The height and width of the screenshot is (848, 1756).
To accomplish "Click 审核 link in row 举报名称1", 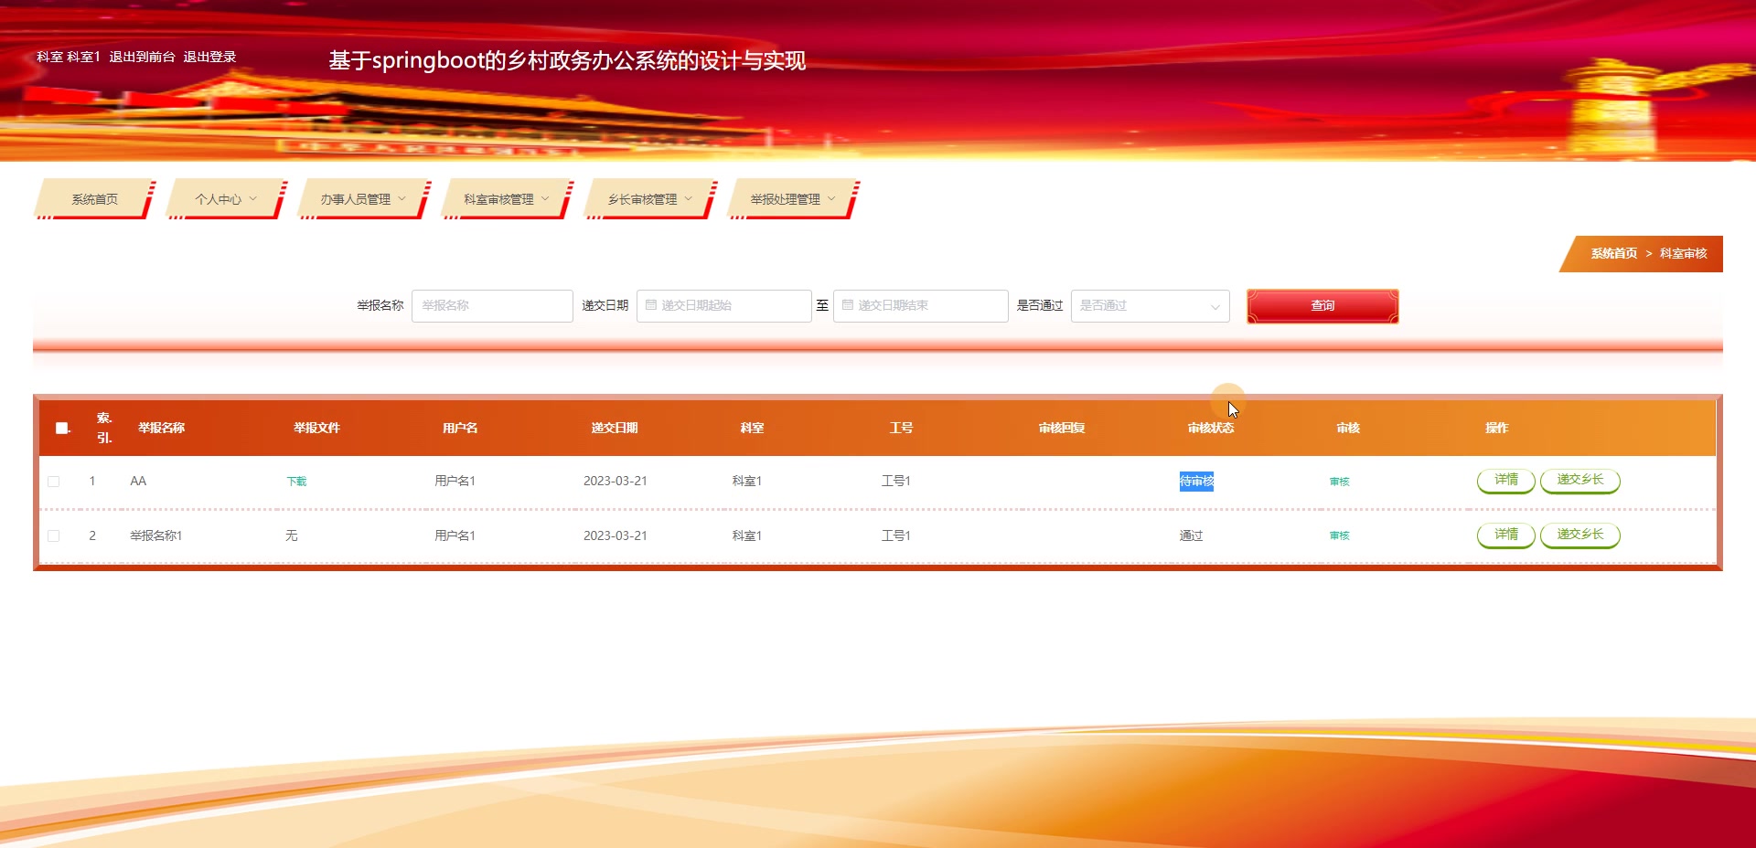I will click(1340, 535).
